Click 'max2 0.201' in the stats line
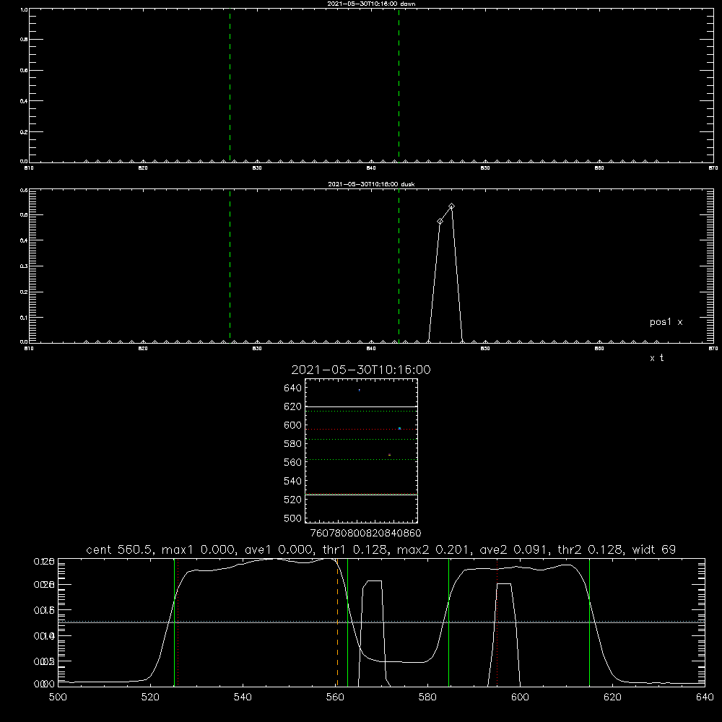Screen dimensions: 722x722 (x=432, y=549)
